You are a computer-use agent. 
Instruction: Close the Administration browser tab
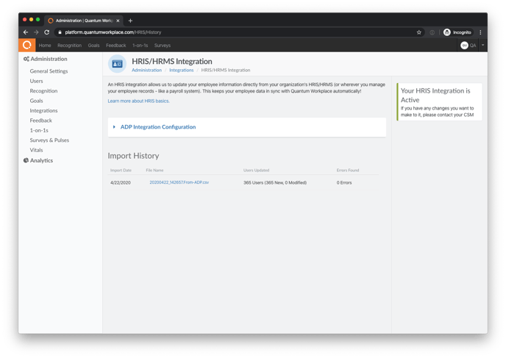coord(118,21)
